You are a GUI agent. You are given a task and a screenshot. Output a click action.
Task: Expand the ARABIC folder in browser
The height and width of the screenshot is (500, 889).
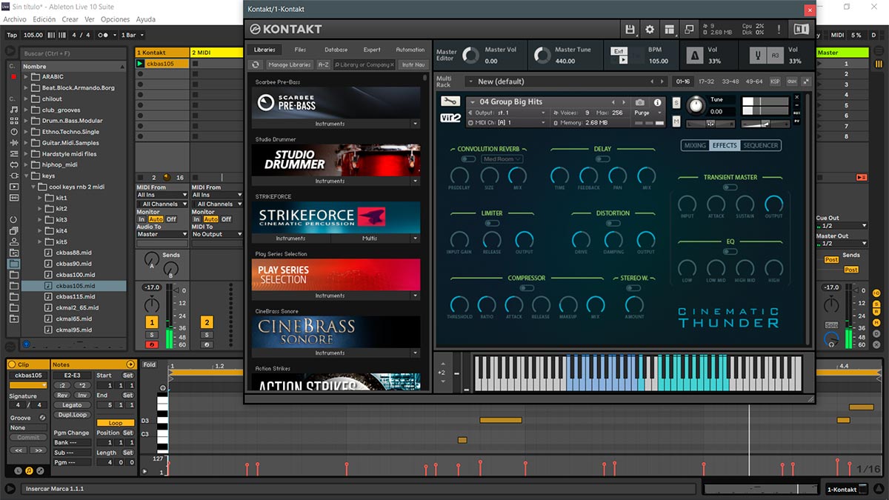[26, 76]
